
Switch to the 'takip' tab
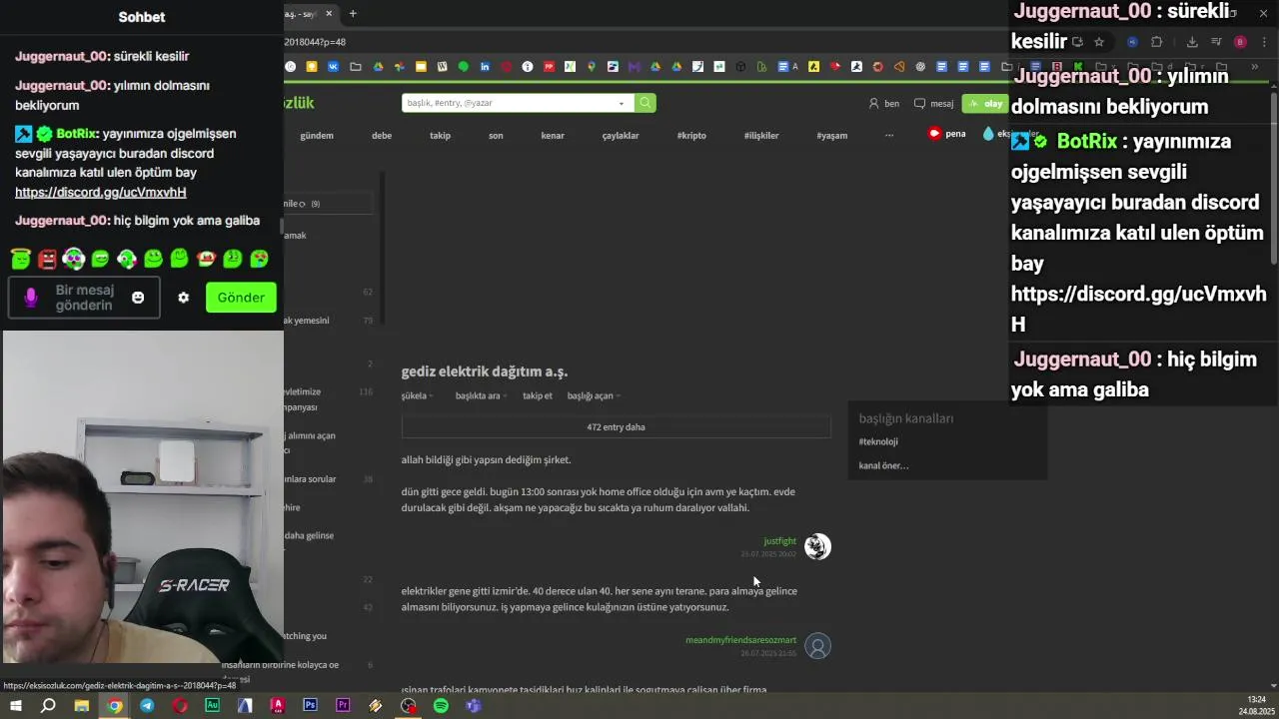(440, 136)
